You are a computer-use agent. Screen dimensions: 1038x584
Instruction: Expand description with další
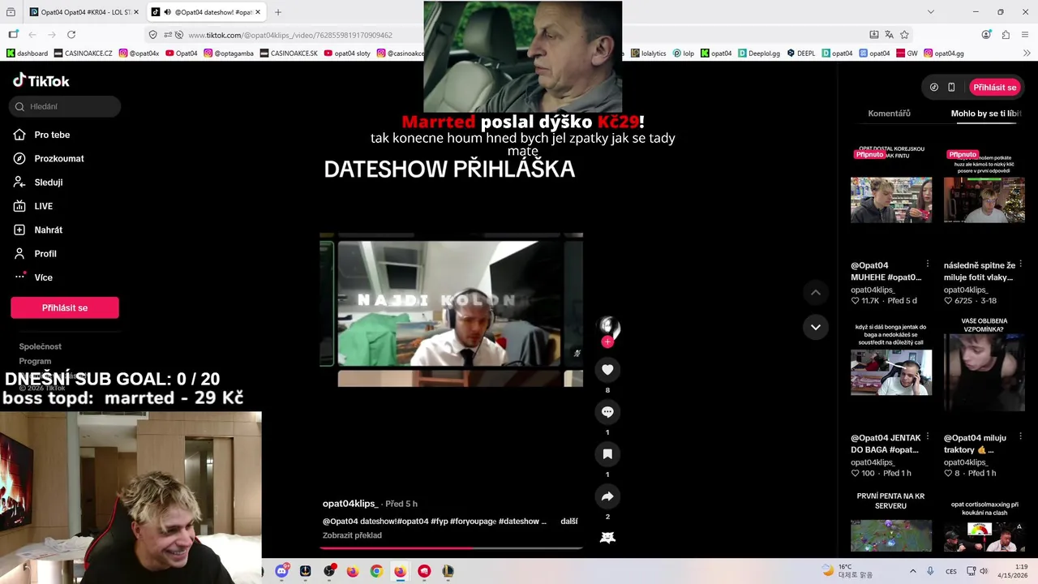point(569,522)
